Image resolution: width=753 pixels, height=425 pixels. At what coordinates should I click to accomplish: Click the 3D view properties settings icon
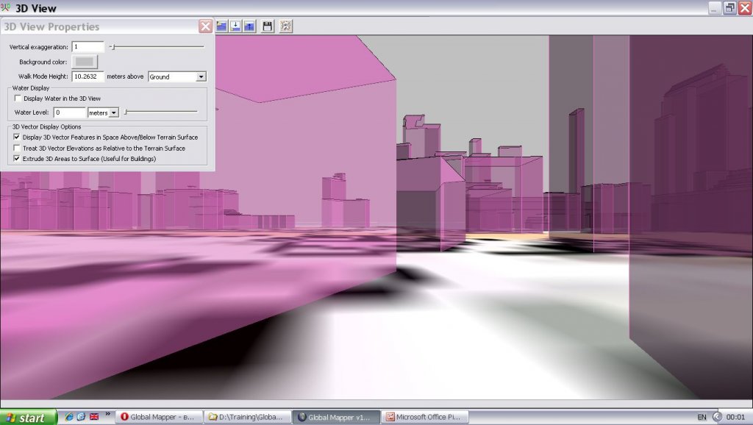click(x=285, y=26)
